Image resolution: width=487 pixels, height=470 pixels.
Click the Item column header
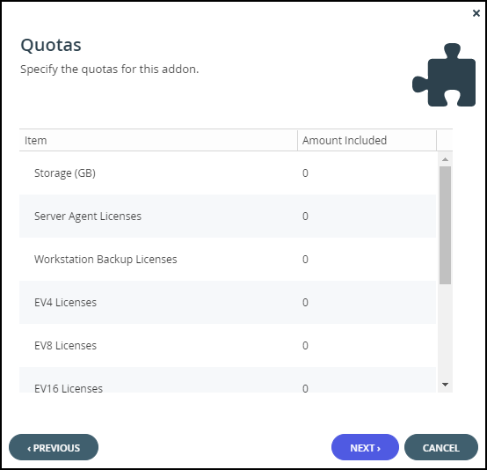[x=158, y=140]
